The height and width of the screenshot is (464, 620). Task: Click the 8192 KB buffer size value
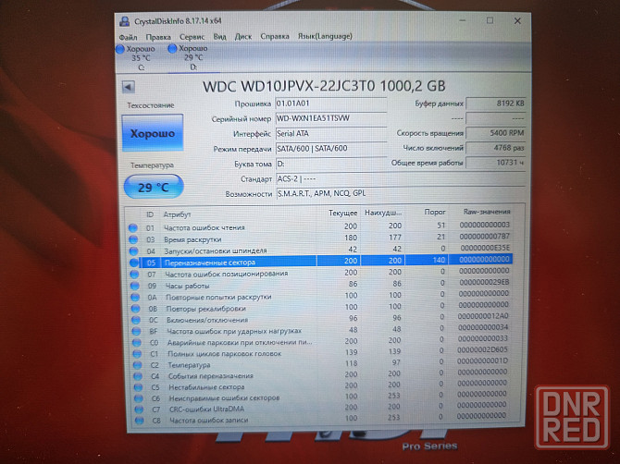click(x=496, y=104)
